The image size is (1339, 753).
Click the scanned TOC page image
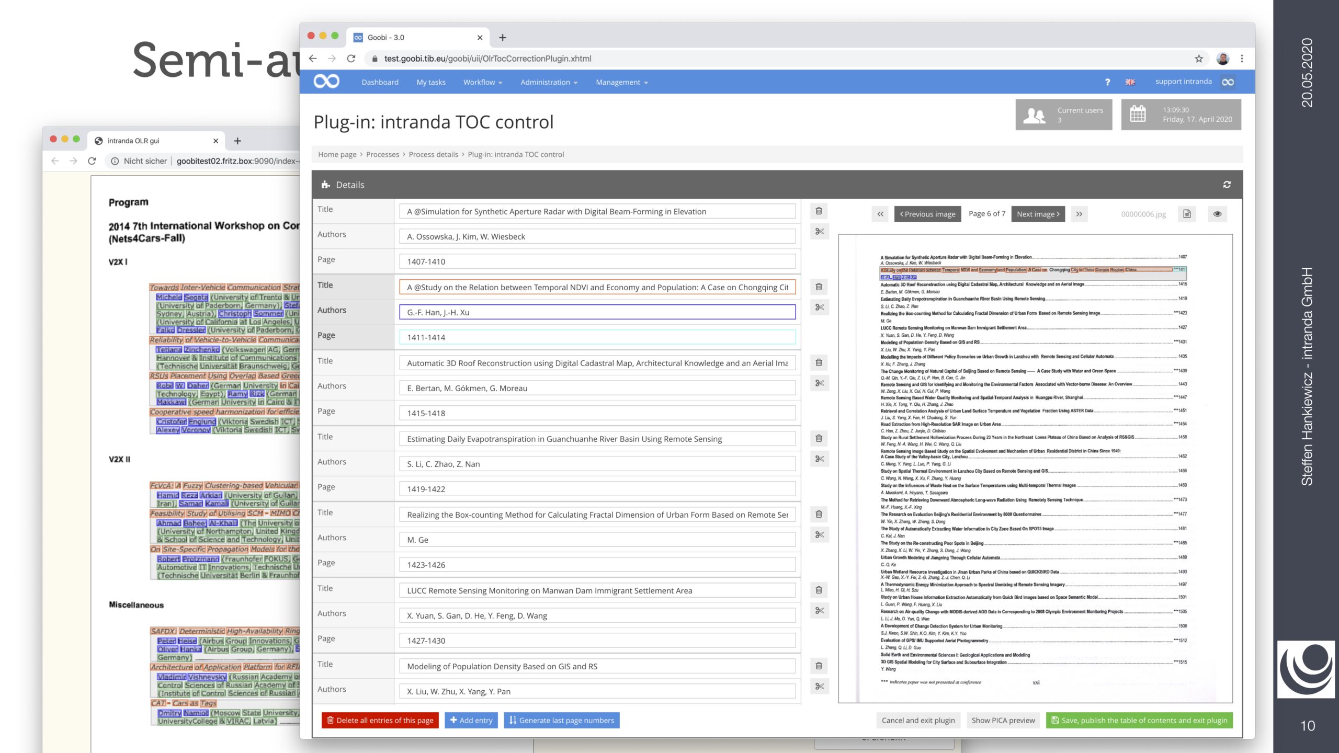tap(1035, 469)
